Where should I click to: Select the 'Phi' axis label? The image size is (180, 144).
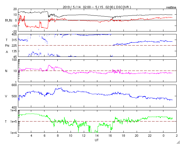click(x=7, y=46)
